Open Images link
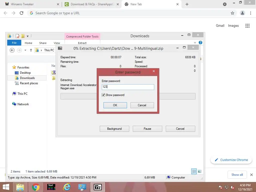256x192 pixels. (233, 26)
